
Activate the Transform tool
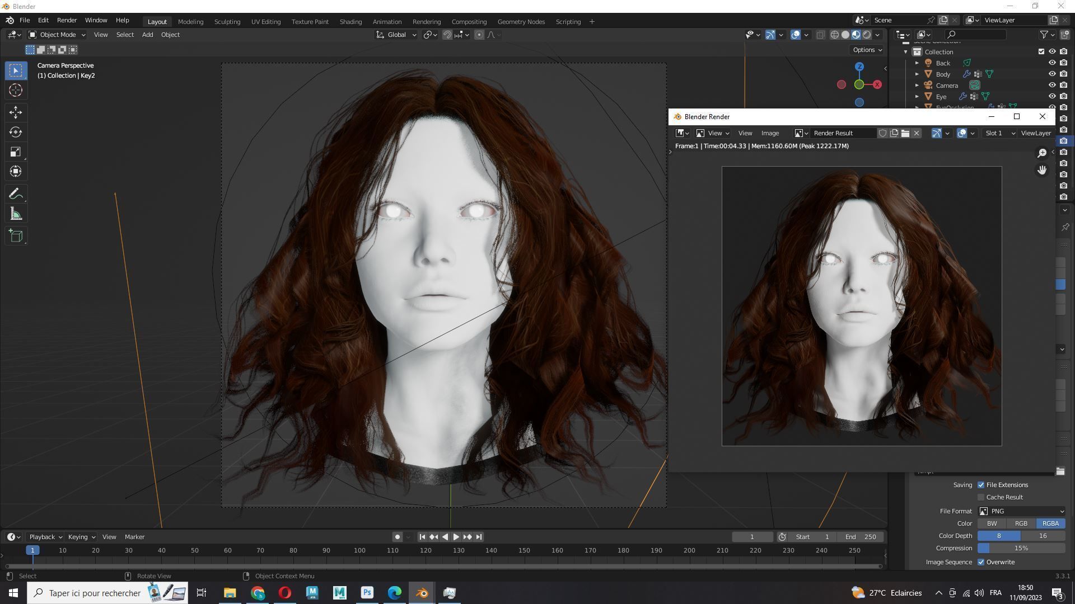click(16, 171)
